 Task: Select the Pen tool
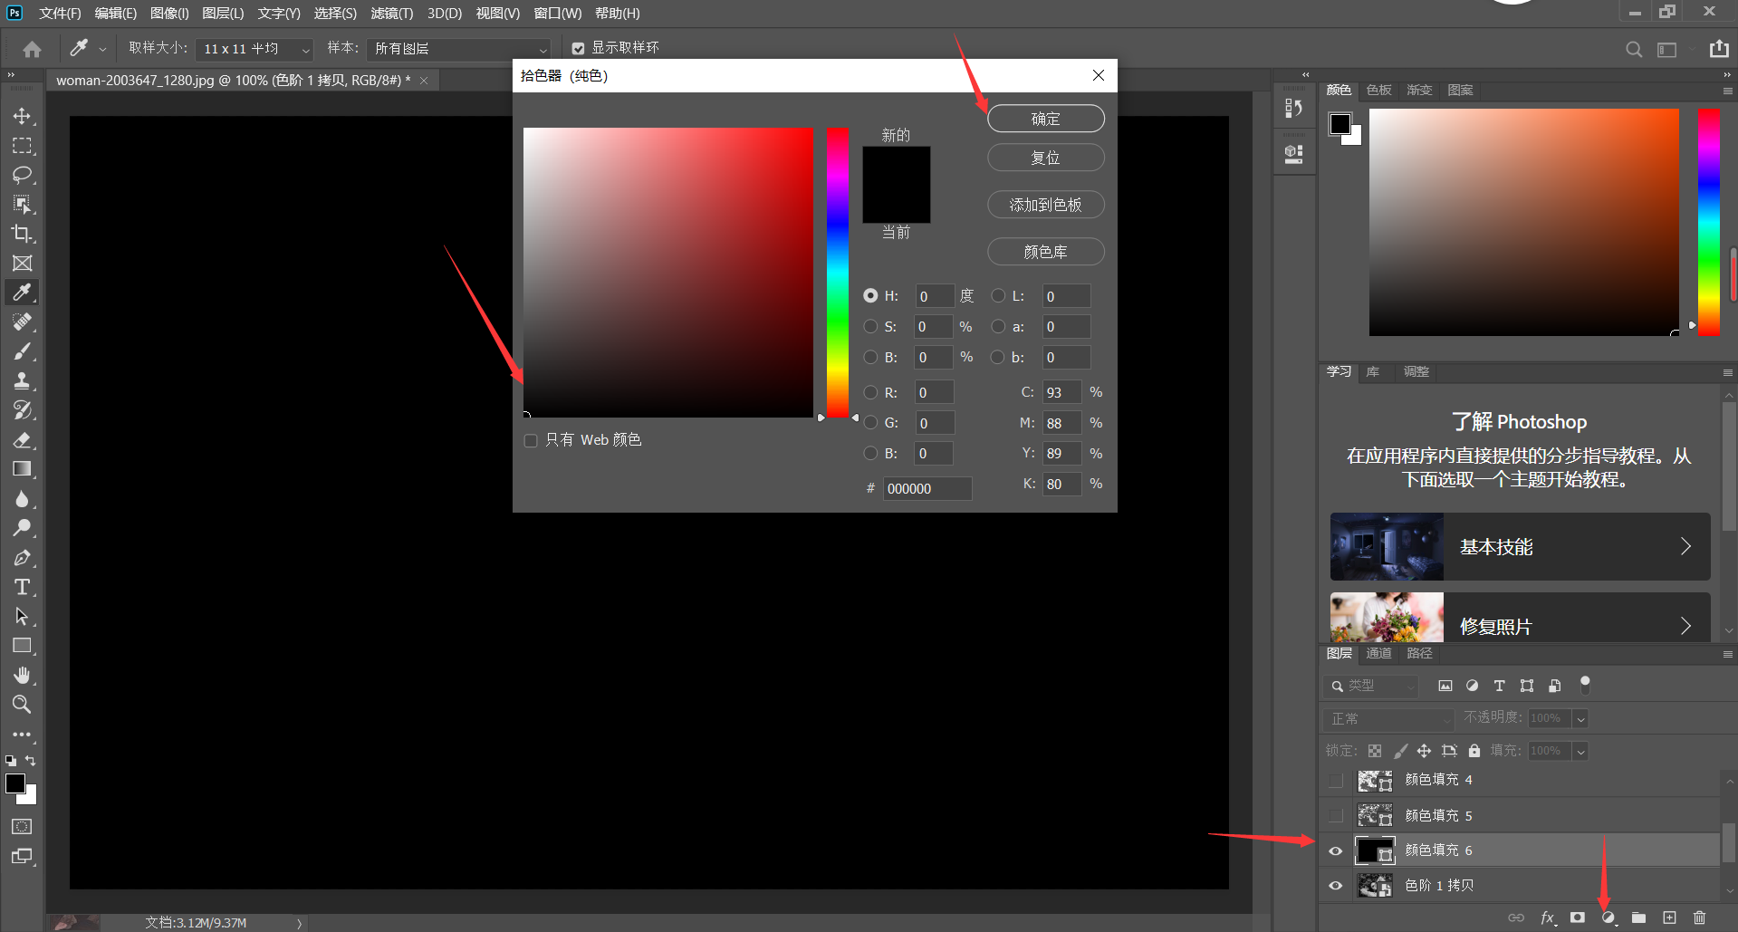(x=22, y=558)
